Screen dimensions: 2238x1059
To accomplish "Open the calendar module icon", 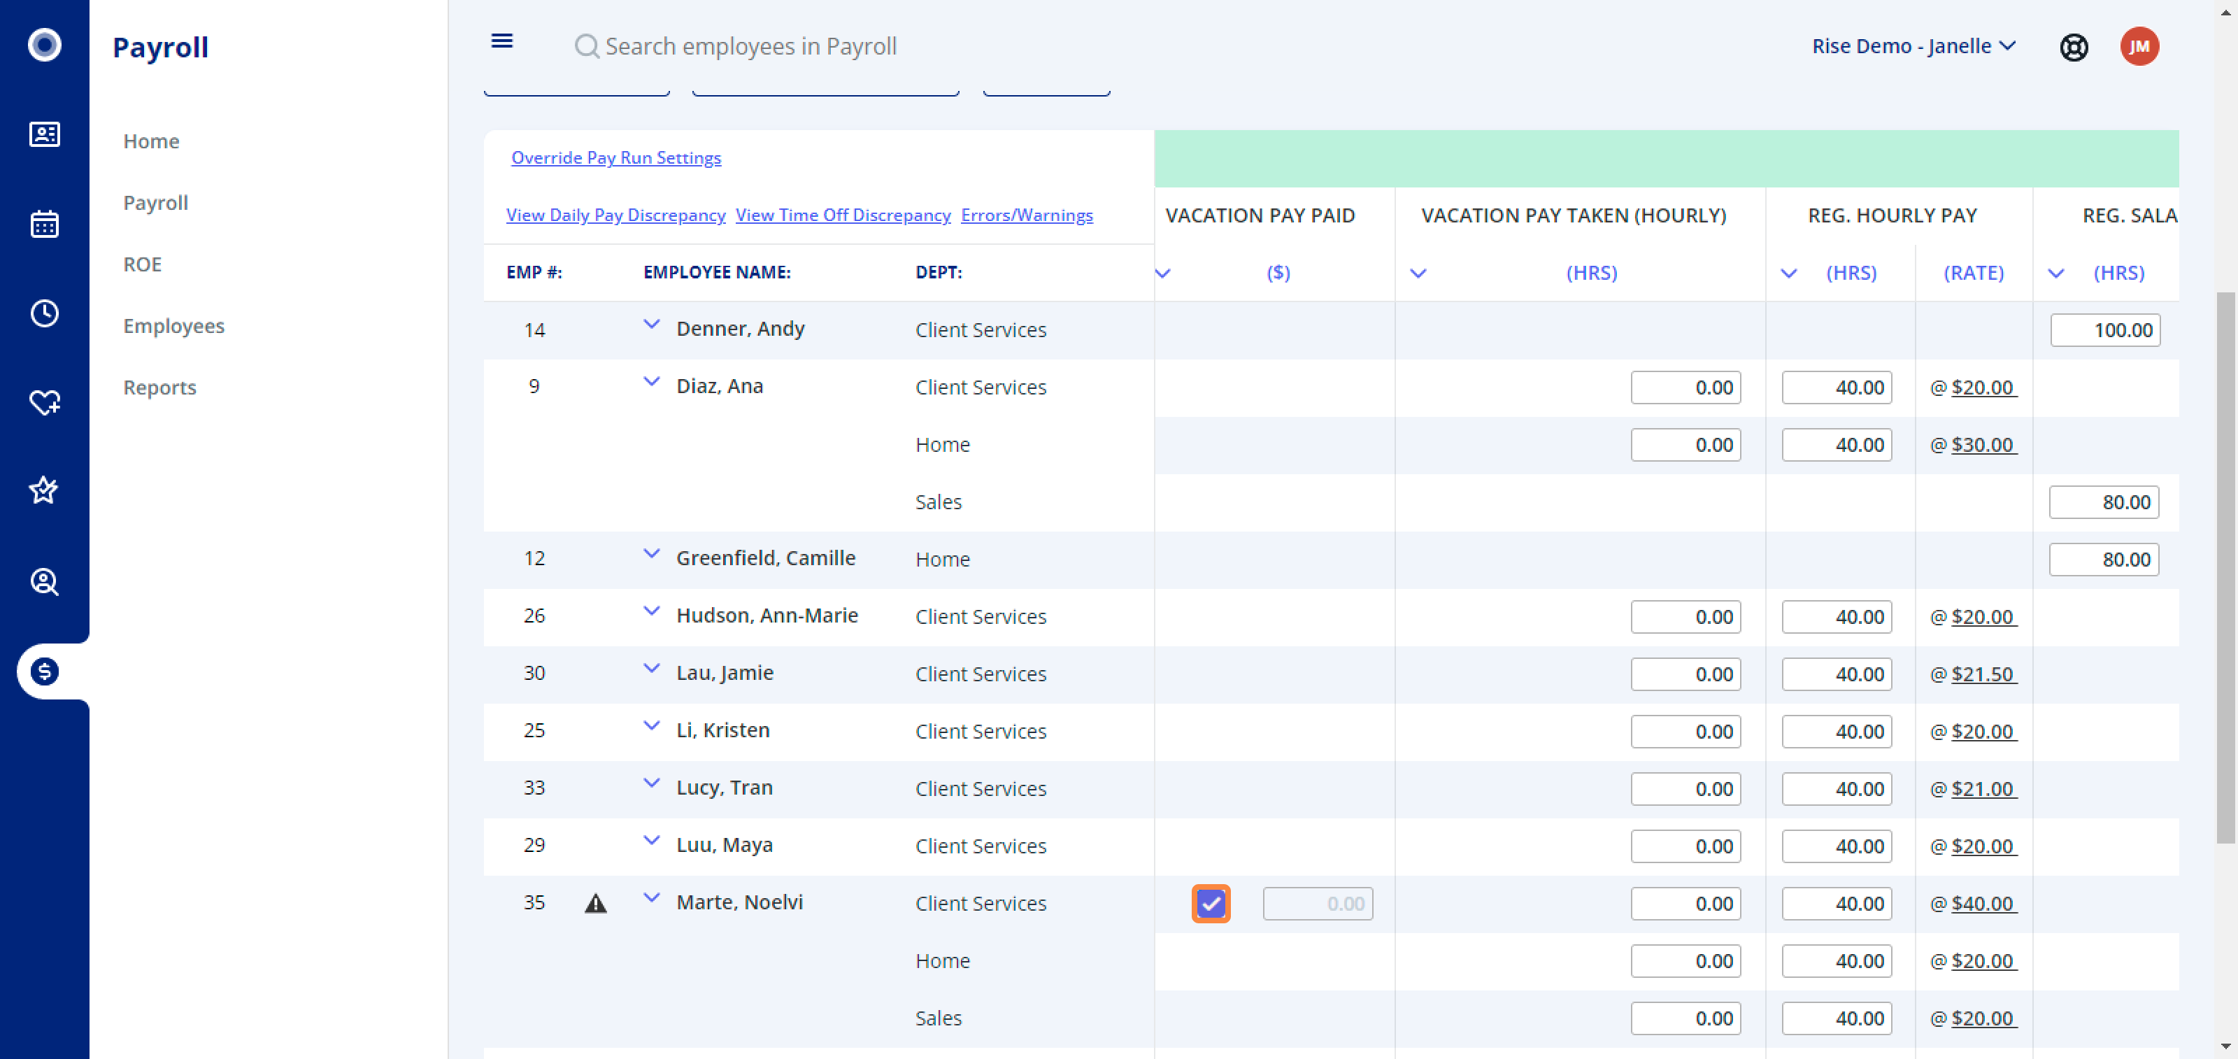I will (44, 224).
